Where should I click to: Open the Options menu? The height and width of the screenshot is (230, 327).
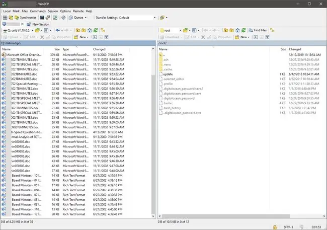tap(65, 11)
